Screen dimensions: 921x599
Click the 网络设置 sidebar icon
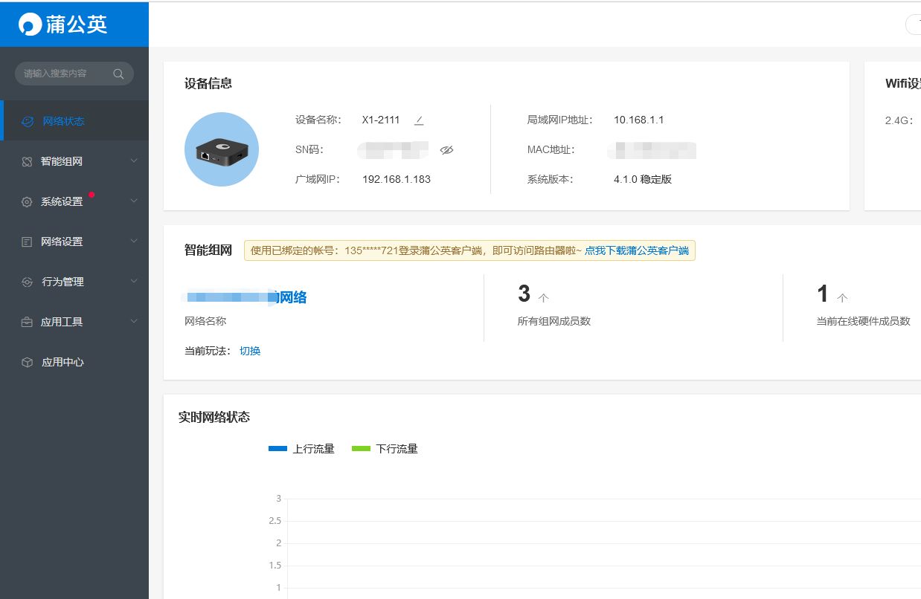(27, 242)
